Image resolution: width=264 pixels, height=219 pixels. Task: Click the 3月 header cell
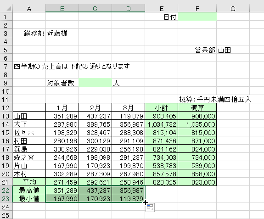click(128, 107)
